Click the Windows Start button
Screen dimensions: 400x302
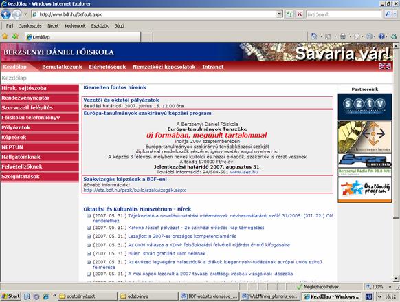[x=10, y=296]
